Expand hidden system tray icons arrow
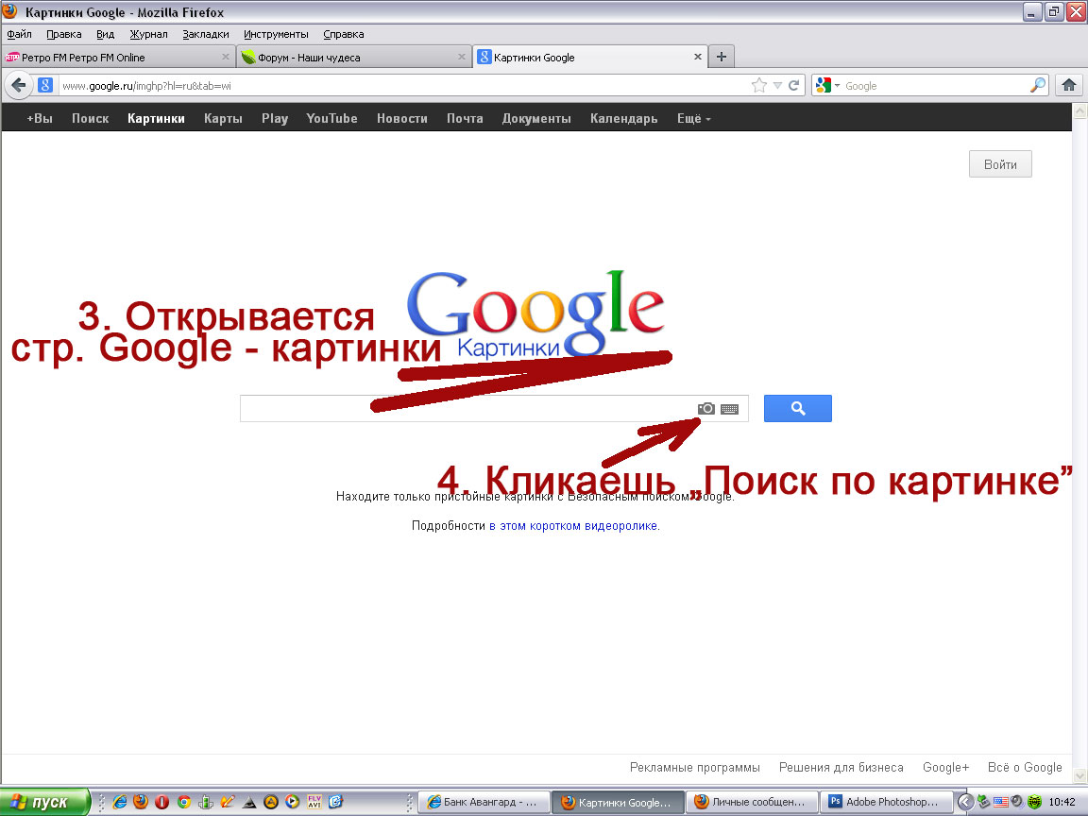This screenshot has height=816, width=1088. pyautogui.click(x=964, y=802)
